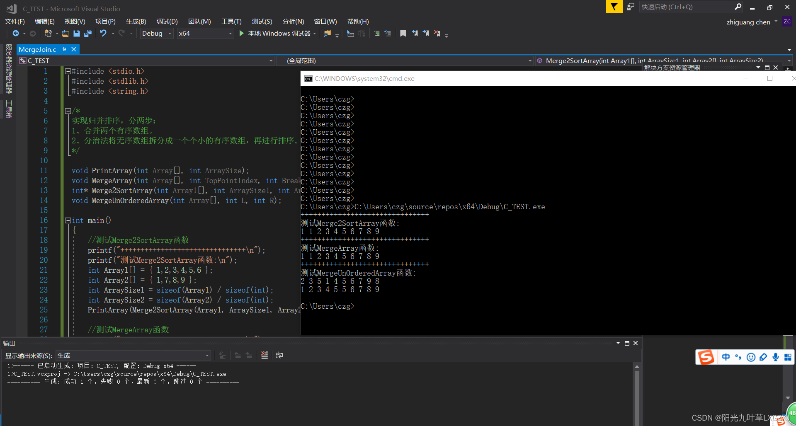Click the Find in Files icon

pos(327,34)
